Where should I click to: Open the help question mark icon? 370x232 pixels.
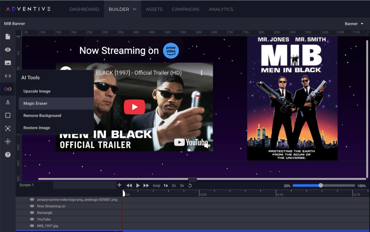click(x=8, y=154)
